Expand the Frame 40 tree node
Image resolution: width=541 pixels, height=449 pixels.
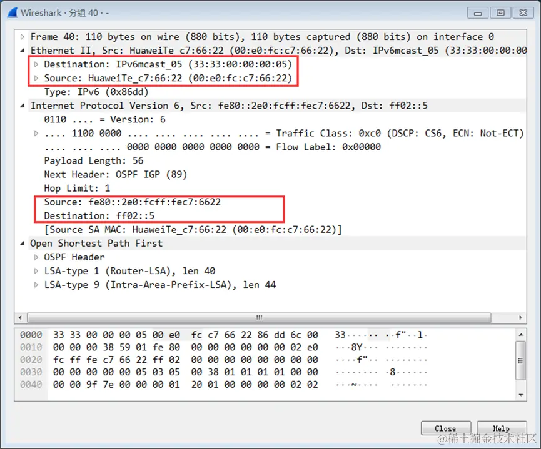23,37
